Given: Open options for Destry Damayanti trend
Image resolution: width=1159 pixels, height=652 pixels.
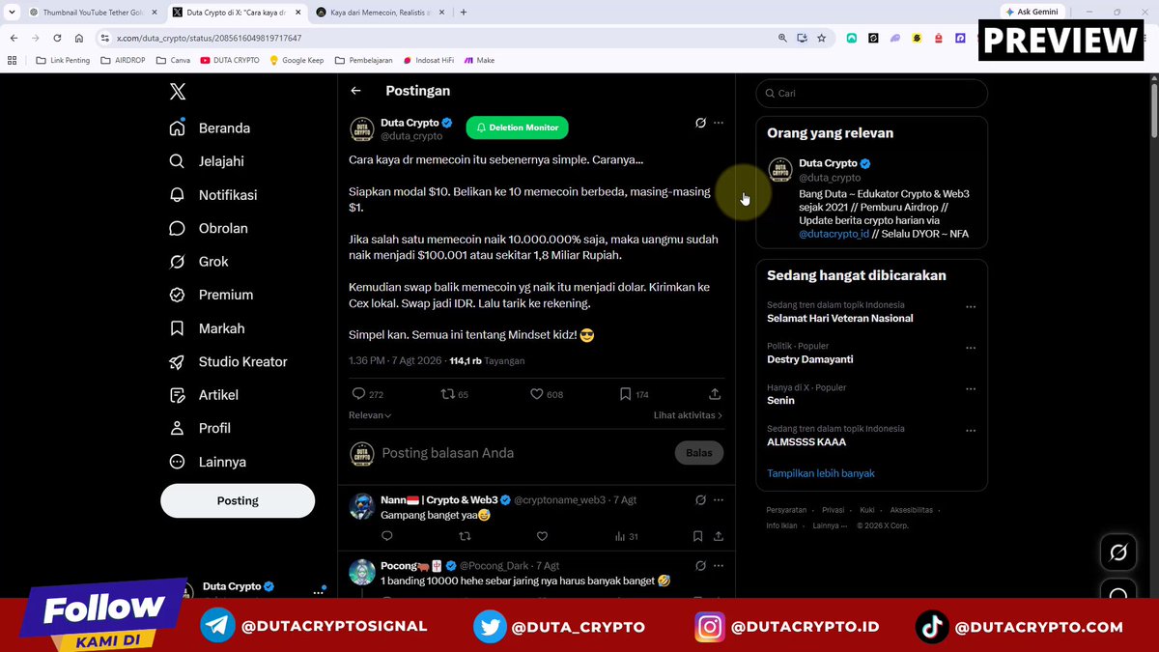Looking at the screenshot, I should pos(971,349).
